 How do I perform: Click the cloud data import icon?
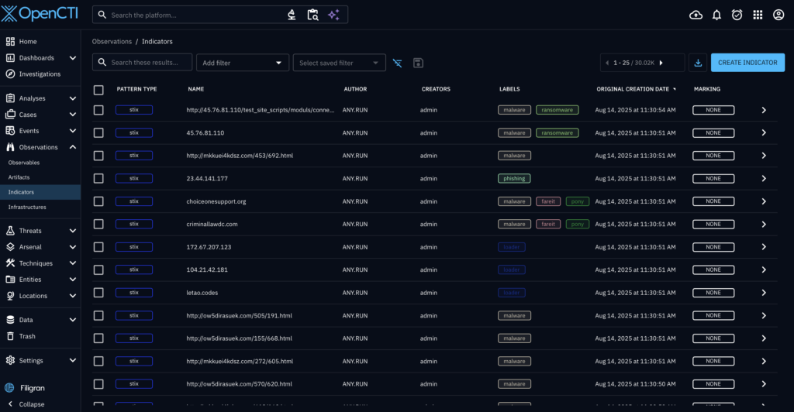(696, 15)
